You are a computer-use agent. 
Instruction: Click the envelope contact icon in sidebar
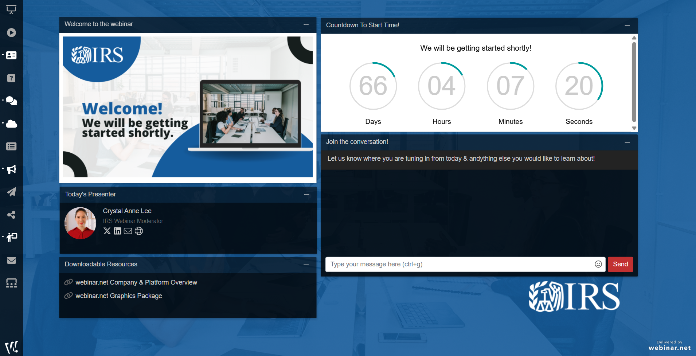[11, 260]
